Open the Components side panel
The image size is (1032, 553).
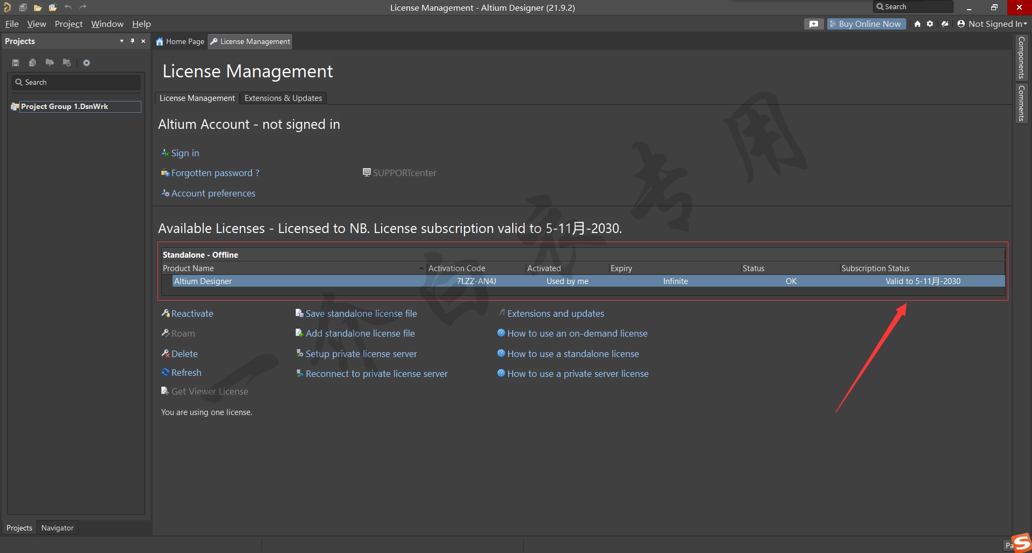(x=1021, y=57)
